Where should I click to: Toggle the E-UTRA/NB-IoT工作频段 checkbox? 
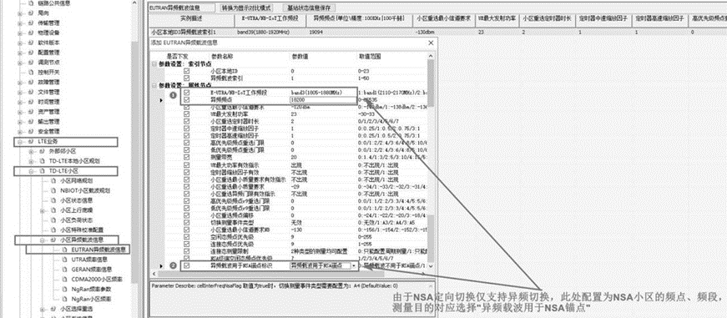pos(187,93)
